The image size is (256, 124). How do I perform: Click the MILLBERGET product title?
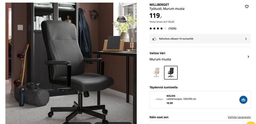click(159, 5)
